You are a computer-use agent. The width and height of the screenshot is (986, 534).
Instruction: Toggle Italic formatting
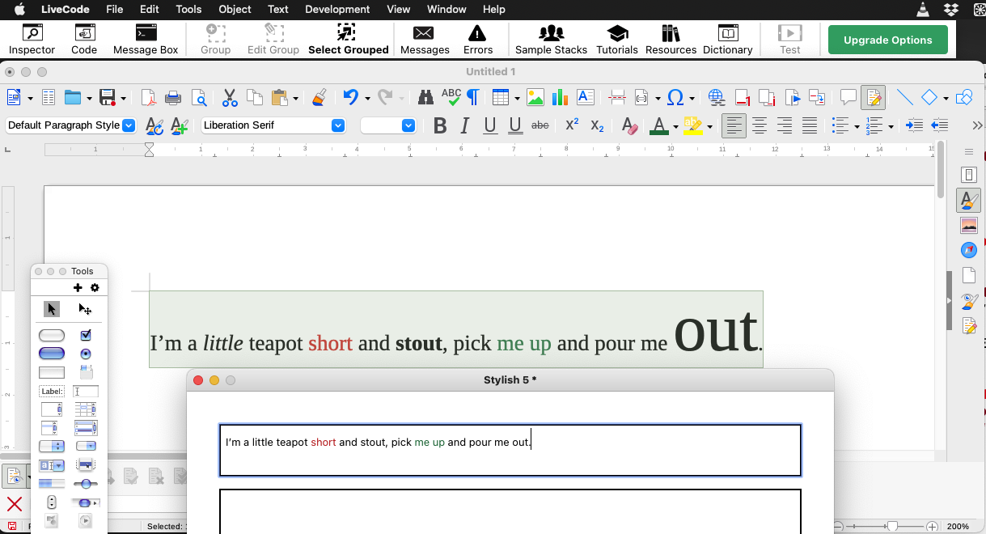(x=464, y=125)
